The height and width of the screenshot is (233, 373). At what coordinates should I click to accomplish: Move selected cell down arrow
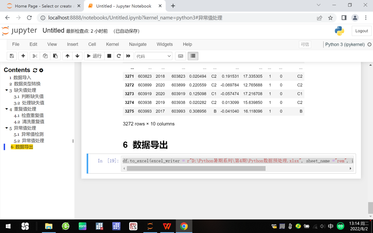(77, 56)
